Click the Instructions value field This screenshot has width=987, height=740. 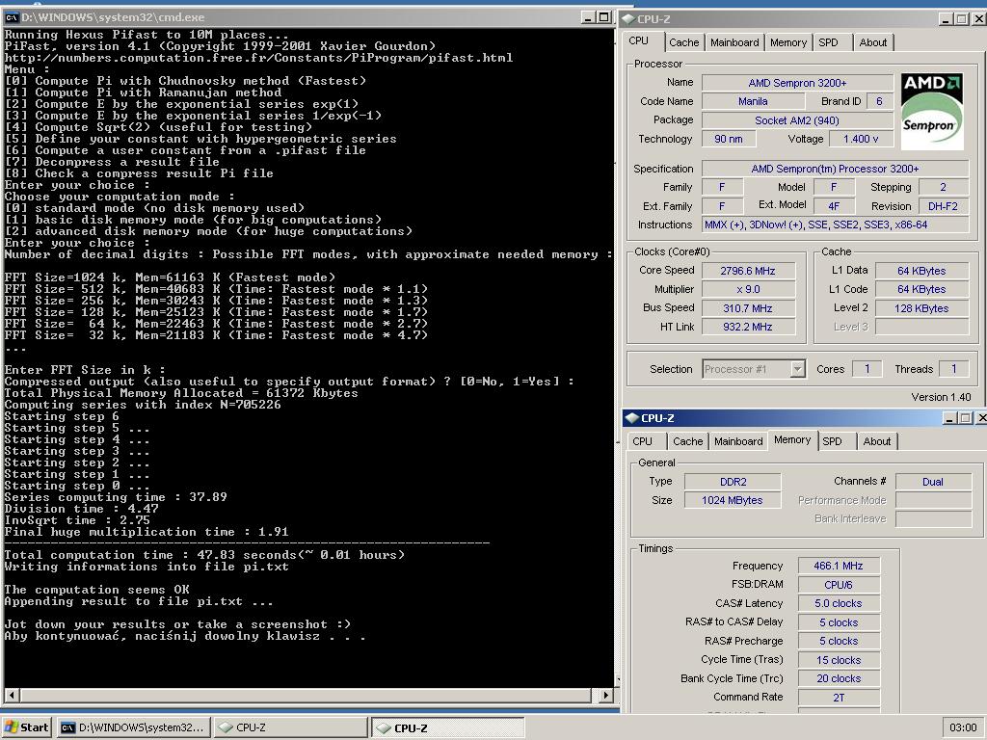point(836,225)
